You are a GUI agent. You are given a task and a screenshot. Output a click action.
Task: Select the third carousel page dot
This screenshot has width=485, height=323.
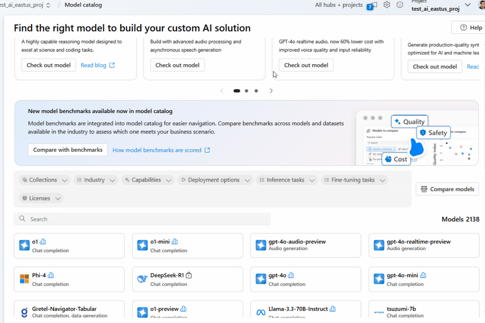[x=256, y=91]
